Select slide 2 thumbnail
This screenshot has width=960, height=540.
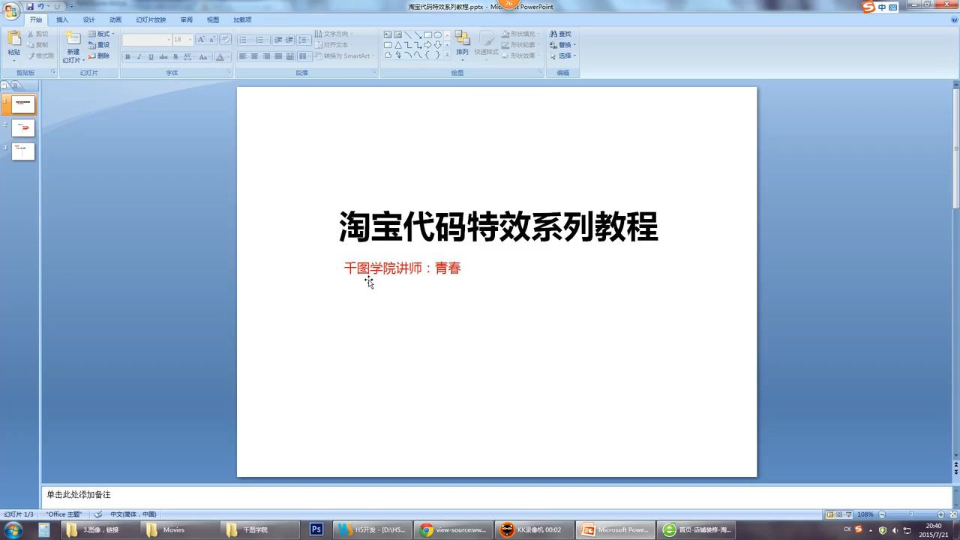[23, 127]
